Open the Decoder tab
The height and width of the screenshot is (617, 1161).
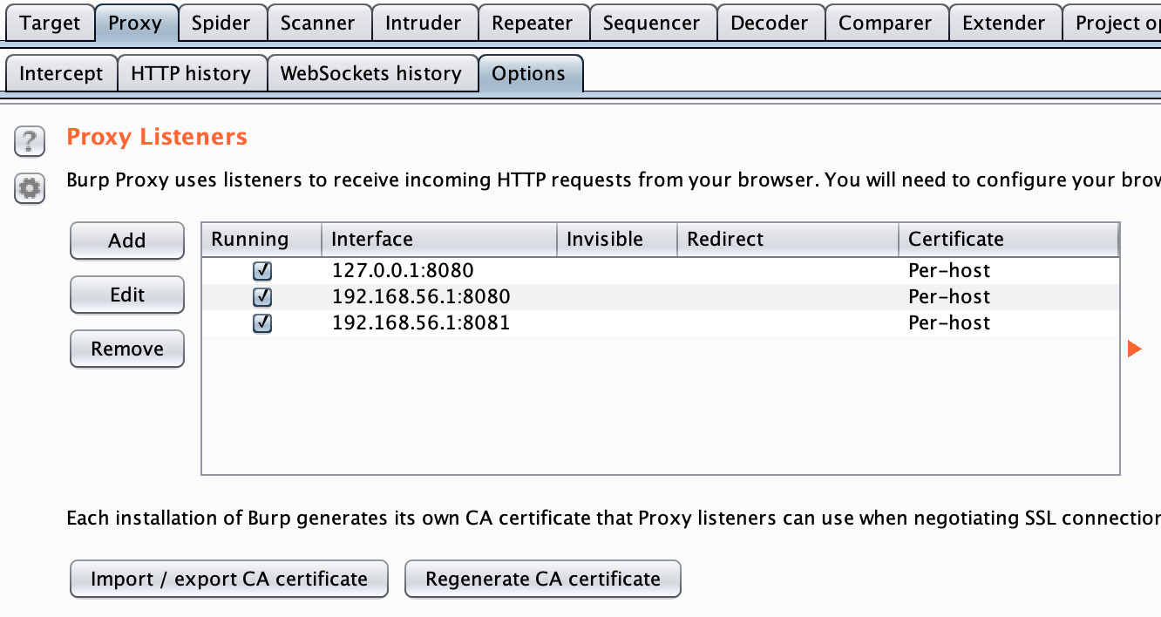pos(771,23)
